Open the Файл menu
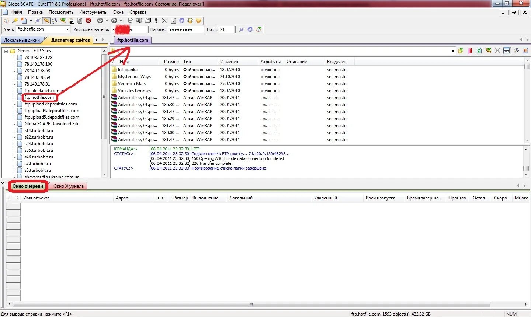 point(17,12)
